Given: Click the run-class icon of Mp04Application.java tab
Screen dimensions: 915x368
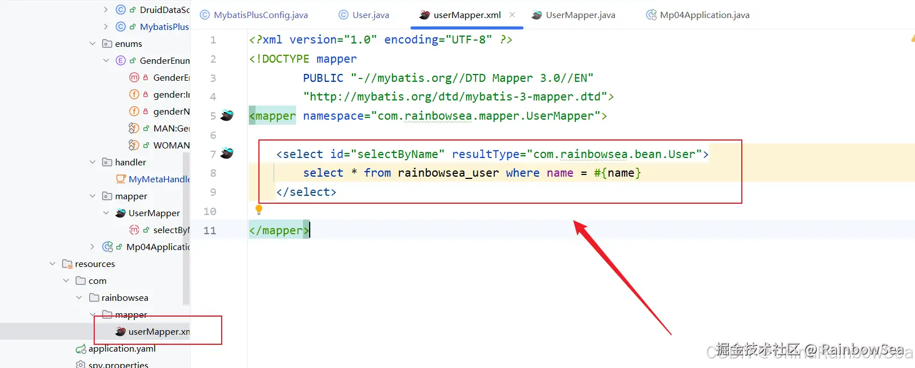Looking at the screenshot, I should [x=652, y=15].
